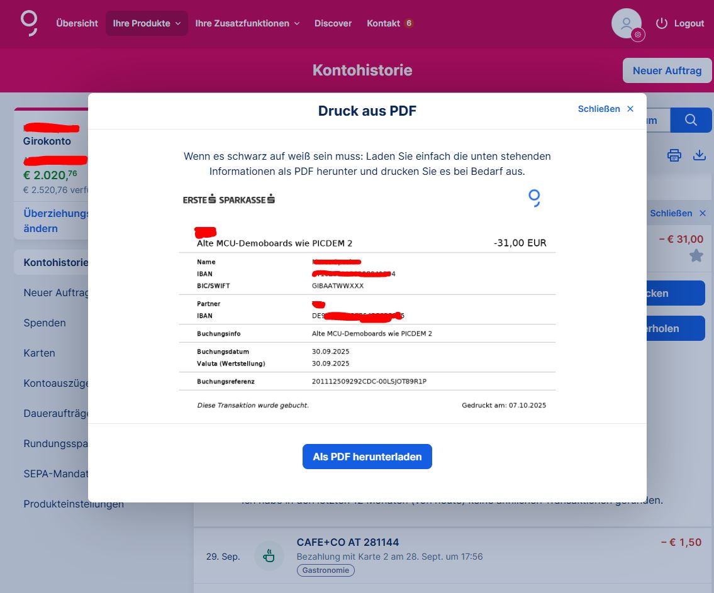Click the star favorite icon
Viewport: 714px width, 593px height.
[696, 256]
